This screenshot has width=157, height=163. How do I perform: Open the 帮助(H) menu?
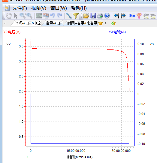(x=79, y=8)
